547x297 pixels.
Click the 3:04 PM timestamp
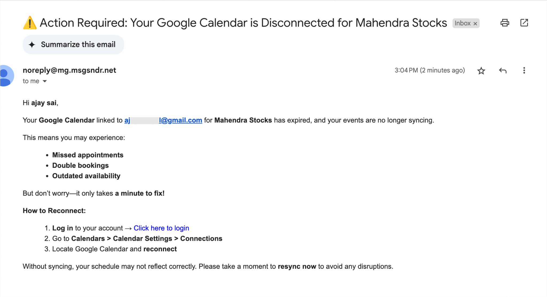click(430, 70)
